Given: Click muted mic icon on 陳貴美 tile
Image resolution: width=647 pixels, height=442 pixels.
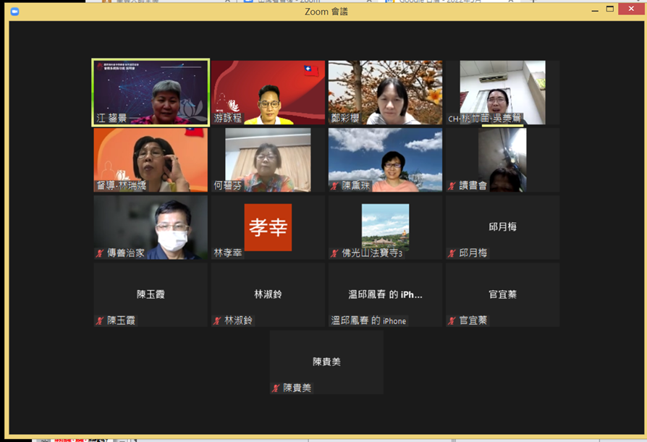Looking at the screenshot, I should pos(276,388).
